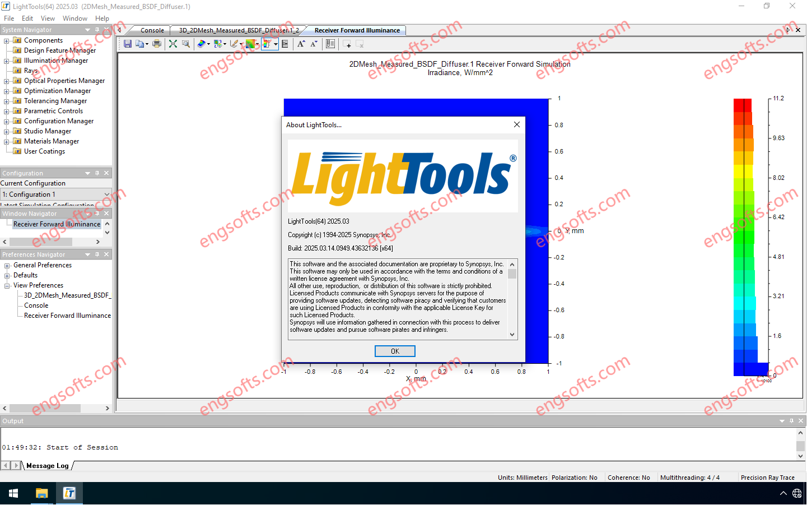
Task: Click OK in the About LightTools dialog
Action: tap(395, 351)
